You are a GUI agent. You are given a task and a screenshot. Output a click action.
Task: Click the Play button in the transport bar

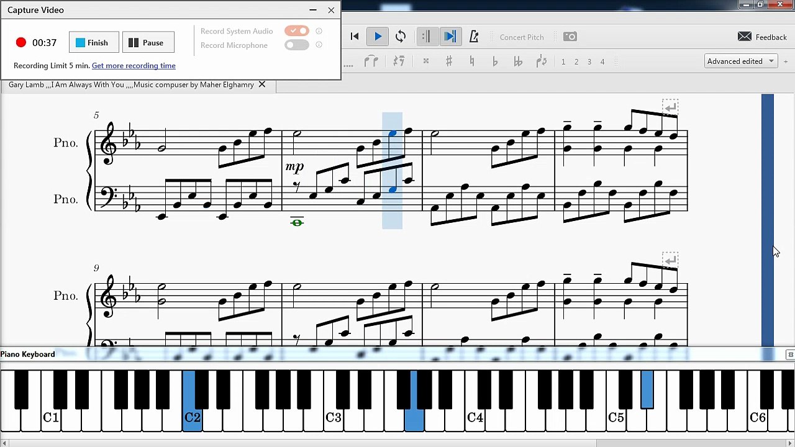[378, 37]
